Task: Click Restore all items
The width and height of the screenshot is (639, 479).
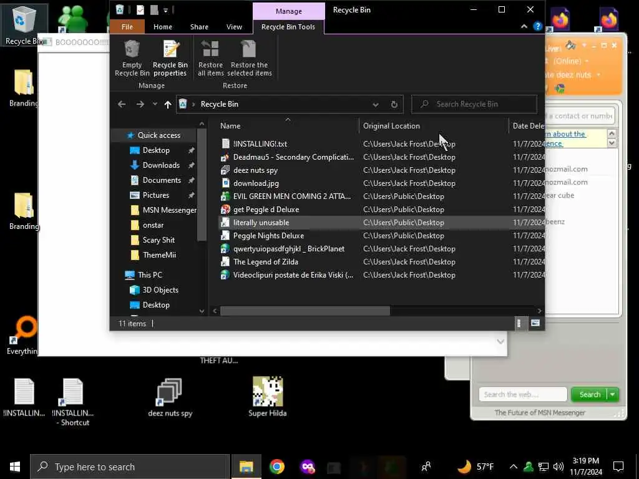Action: click(211, 58)
